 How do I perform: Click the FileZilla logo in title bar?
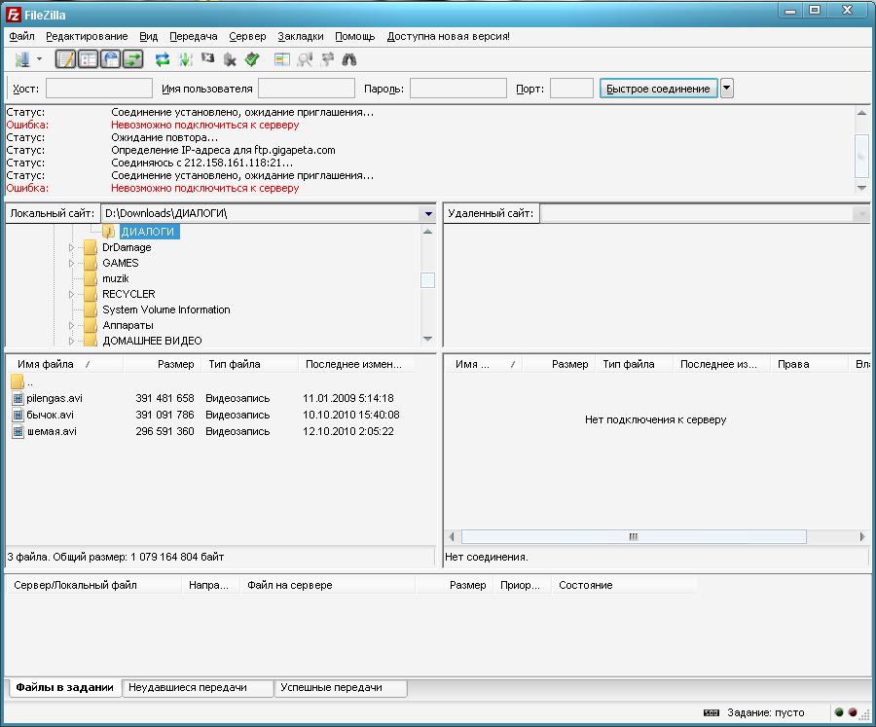[14, 15]
